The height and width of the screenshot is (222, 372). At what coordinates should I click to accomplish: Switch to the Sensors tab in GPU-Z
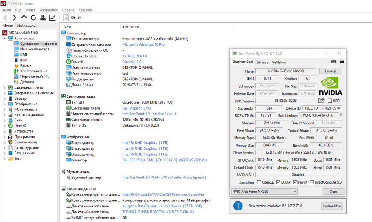263,62
